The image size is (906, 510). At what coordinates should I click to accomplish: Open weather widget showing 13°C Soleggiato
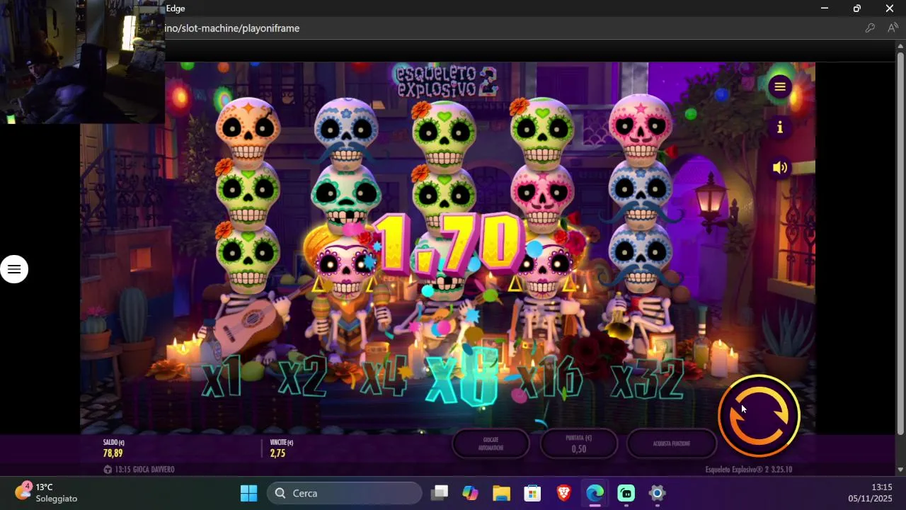[47, 493]
